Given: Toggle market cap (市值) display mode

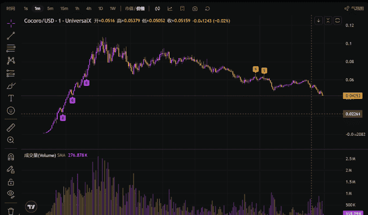Looking at the screenshot, I should click(129, 8).
